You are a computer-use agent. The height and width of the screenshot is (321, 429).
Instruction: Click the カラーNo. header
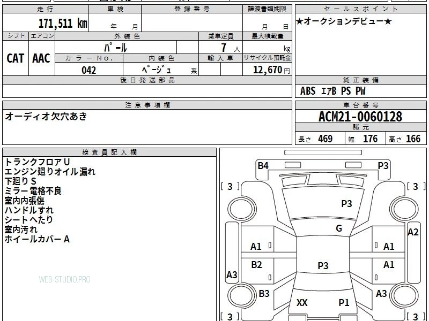click(x=89, y=58)
